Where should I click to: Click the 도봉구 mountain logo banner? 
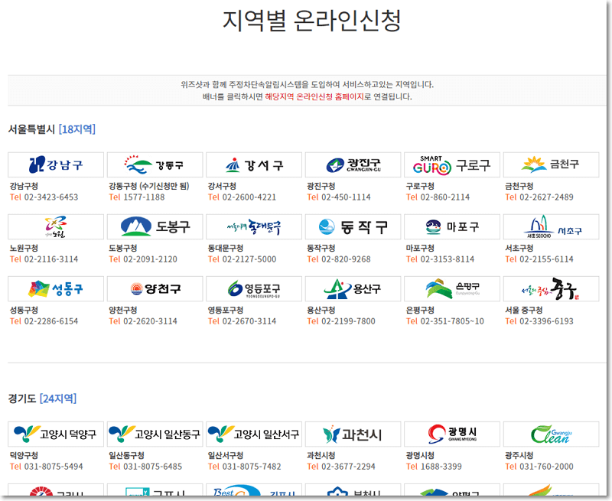[x=155, y=227]
